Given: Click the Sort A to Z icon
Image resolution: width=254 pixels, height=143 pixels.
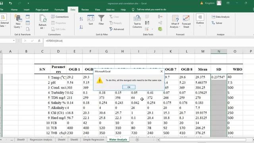Looking at the screenshot, I should coord(81,19).
